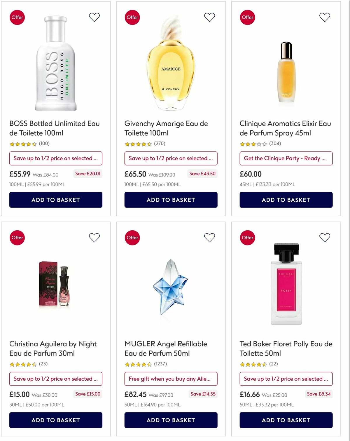This screenshot has width=350, height=441.
Task: Toggle wishlist heart for Ted Baker Floret Polly
Action: [324, 238]
